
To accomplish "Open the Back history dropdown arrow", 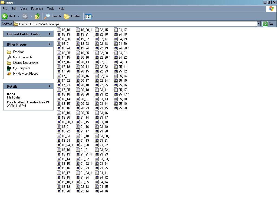I will [19, 16].
